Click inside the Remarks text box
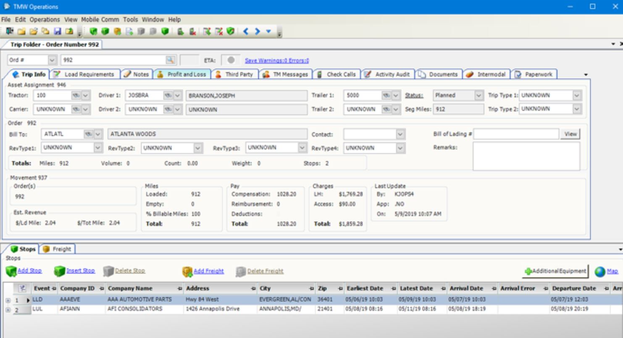 coord(526,156)
